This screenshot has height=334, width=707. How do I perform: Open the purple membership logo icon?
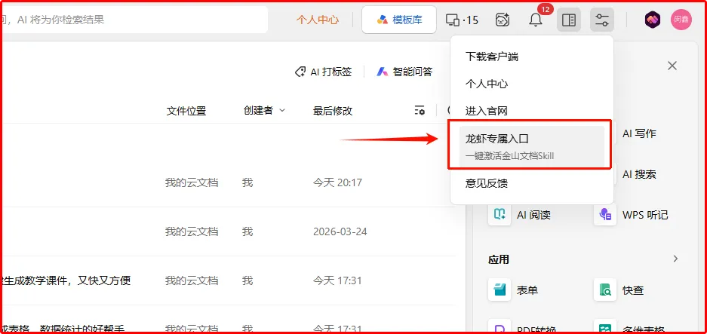tap(653, 20)
